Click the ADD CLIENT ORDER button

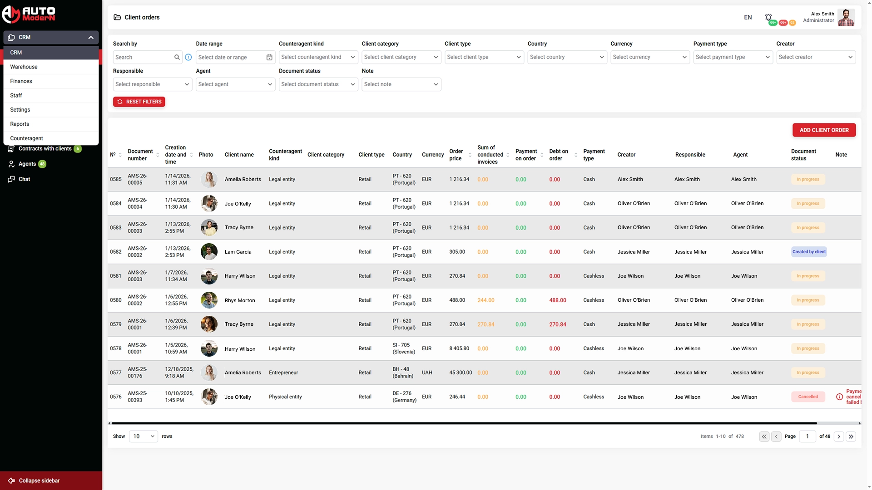[x=824, y=130]
